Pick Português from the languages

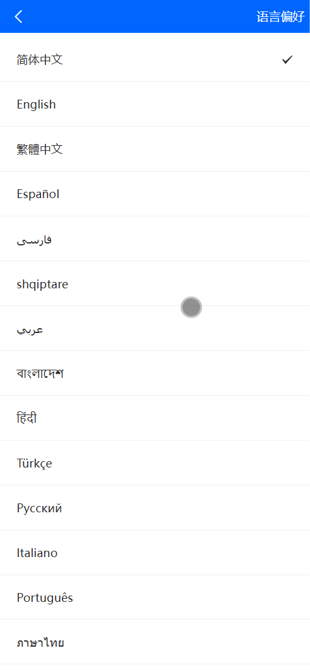[x=155, y=597]
